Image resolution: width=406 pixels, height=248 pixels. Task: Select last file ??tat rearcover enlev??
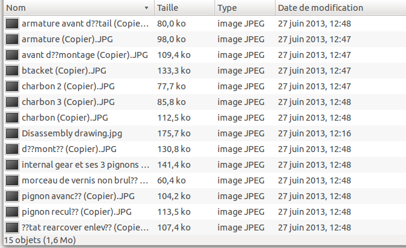205,227
